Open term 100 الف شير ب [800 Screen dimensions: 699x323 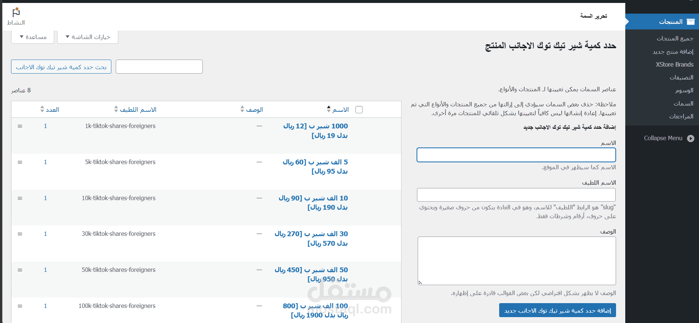pos(316,310)
